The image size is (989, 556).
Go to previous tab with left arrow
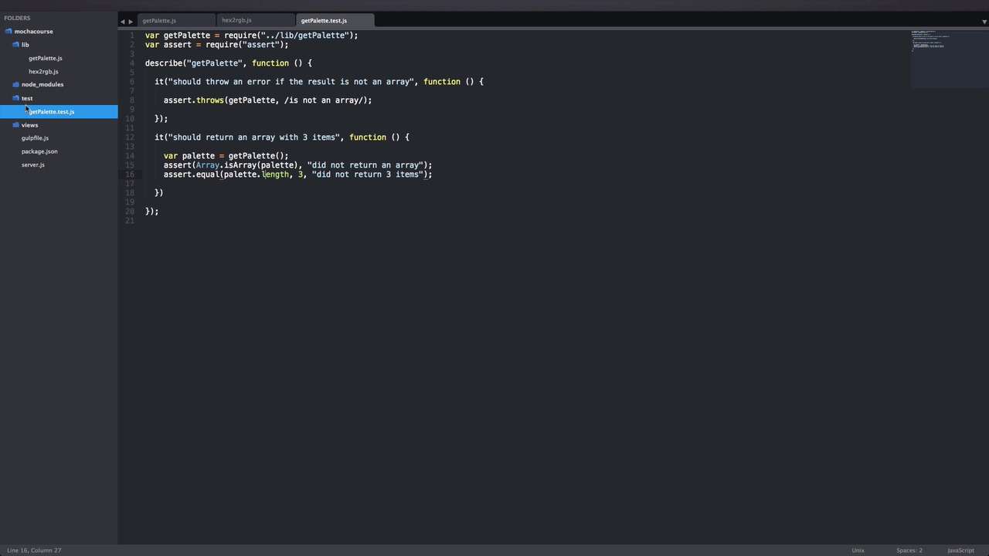[122, 22]
